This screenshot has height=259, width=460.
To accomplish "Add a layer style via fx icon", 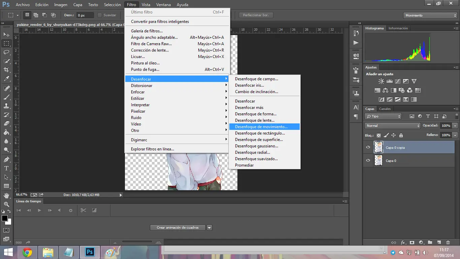I will [403, 242].
